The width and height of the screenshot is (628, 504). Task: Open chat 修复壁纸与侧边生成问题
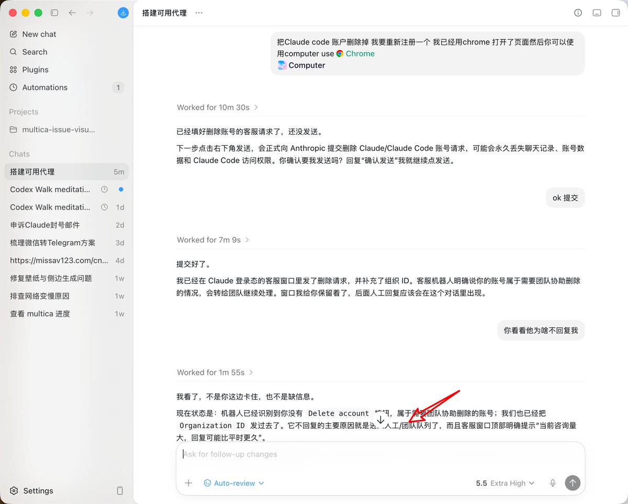(66, 278)
